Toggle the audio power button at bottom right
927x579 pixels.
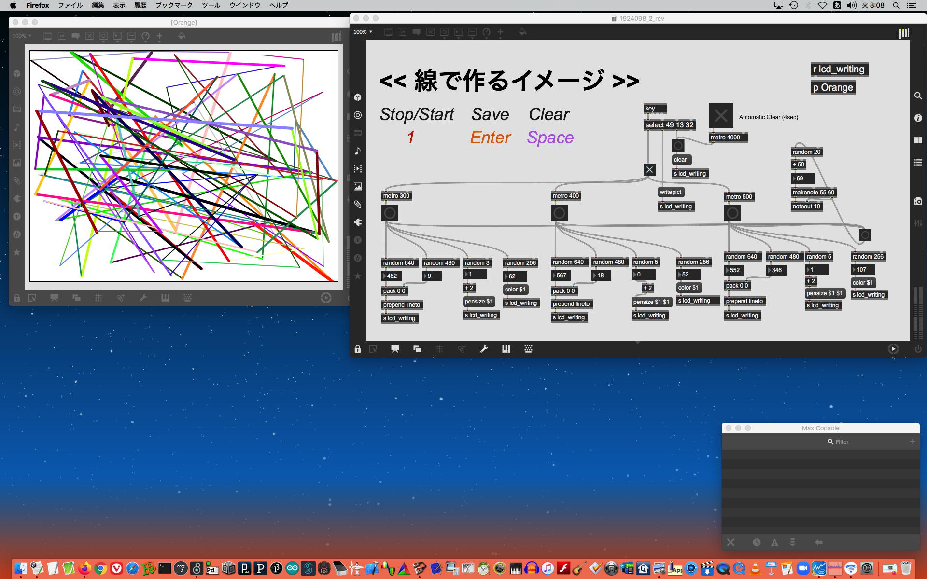pos(918,349)
